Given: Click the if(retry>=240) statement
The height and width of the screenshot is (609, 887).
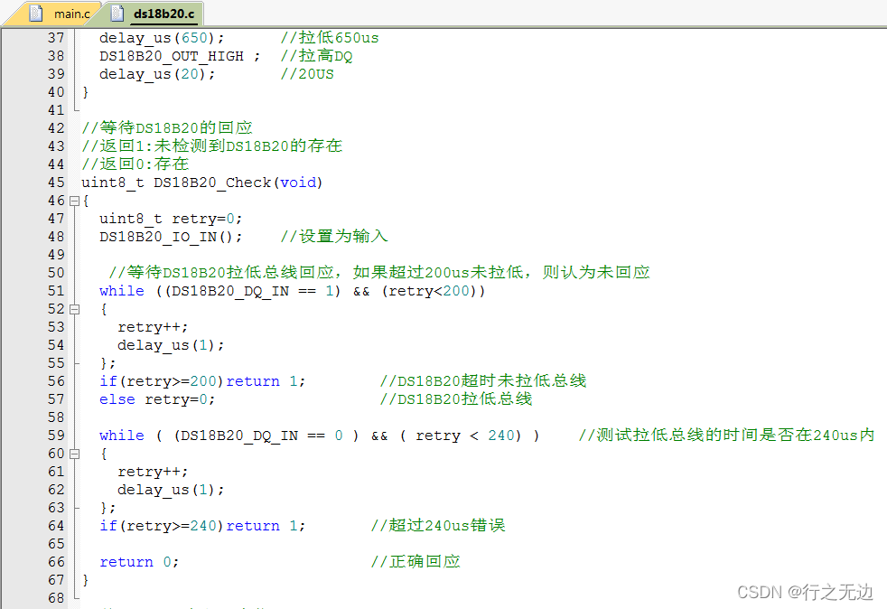Looking at the screenshot, I should pyautogui.click(x=202, y=526).
